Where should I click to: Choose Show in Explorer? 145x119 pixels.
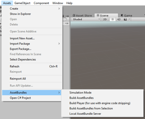[32, 14]
